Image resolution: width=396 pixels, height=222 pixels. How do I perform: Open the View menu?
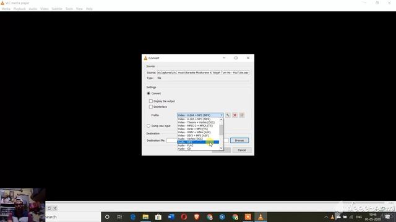79,9
